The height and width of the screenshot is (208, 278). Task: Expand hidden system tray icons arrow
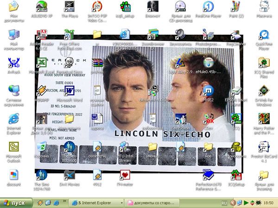tap(234, 203)
